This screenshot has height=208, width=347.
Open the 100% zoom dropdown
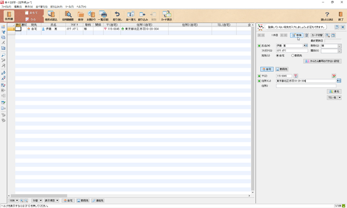click(x=14, y=201)
